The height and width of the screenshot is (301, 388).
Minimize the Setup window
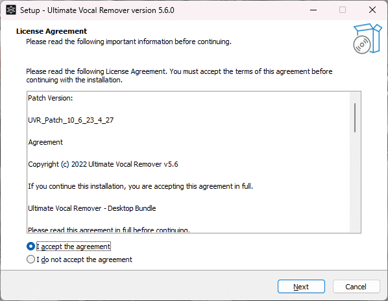(x=313, y=10)
